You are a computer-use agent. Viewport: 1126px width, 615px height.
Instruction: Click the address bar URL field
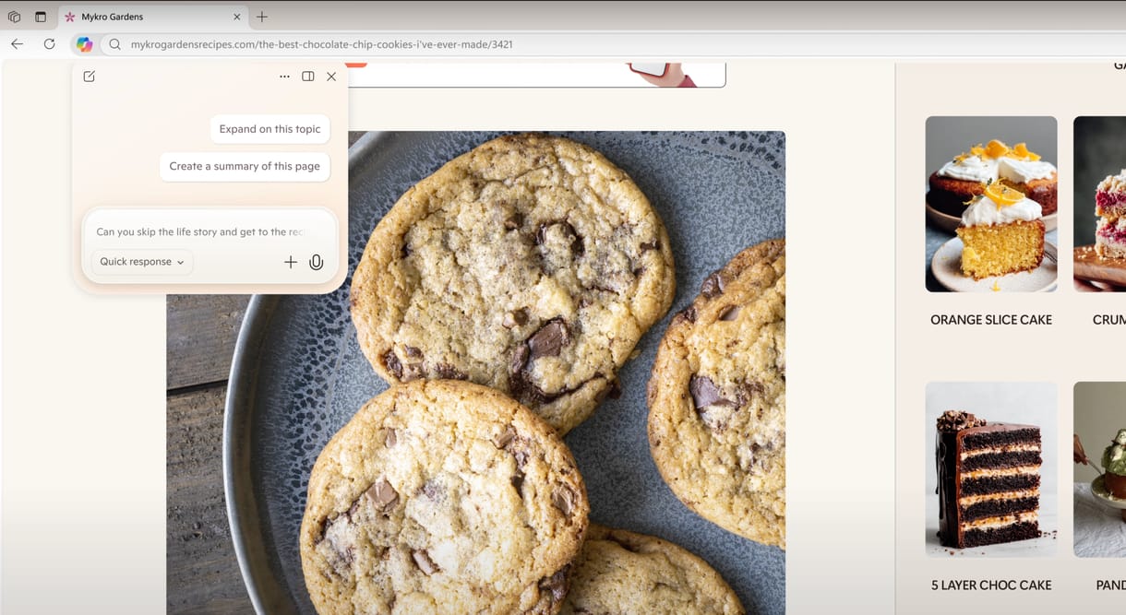[609, 44]
